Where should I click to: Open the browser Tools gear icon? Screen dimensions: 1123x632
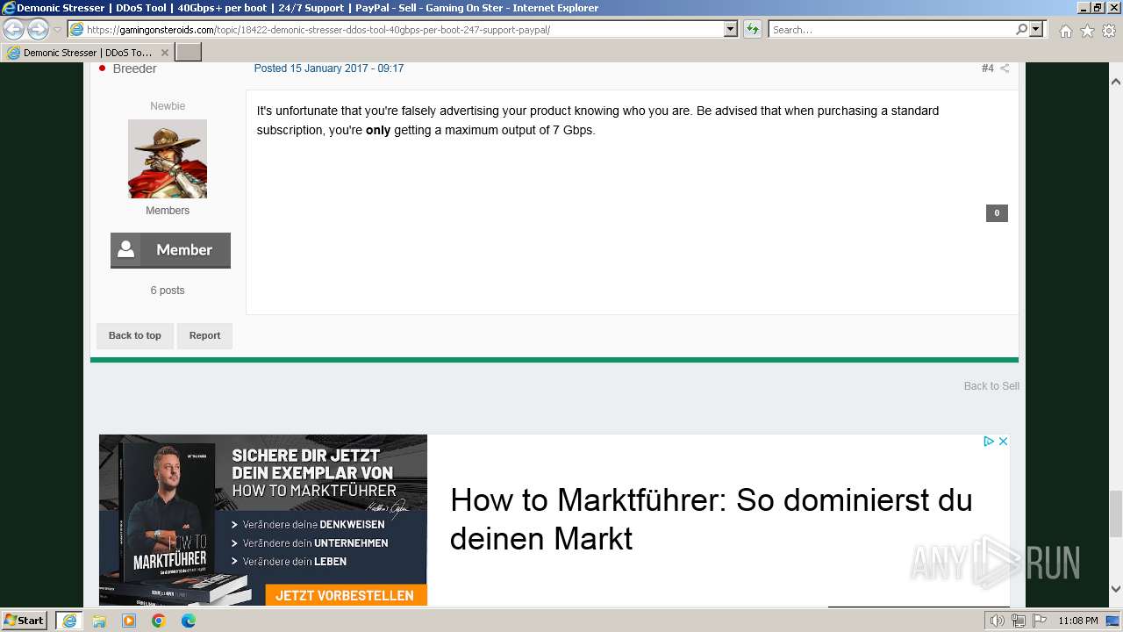pos(1109,31)
